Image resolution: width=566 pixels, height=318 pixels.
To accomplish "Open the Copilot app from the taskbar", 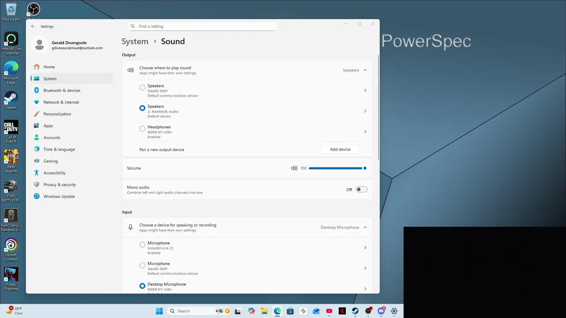I will click(x=251, y=311).
